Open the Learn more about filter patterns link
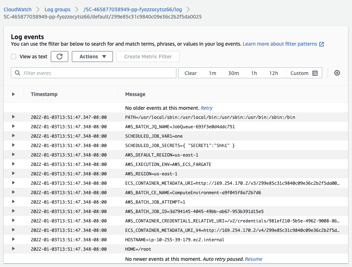The image size is (352, 267). click(x=279, y=44)
